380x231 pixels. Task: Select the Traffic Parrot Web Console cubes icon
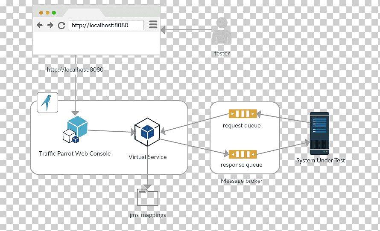(75, 130)
